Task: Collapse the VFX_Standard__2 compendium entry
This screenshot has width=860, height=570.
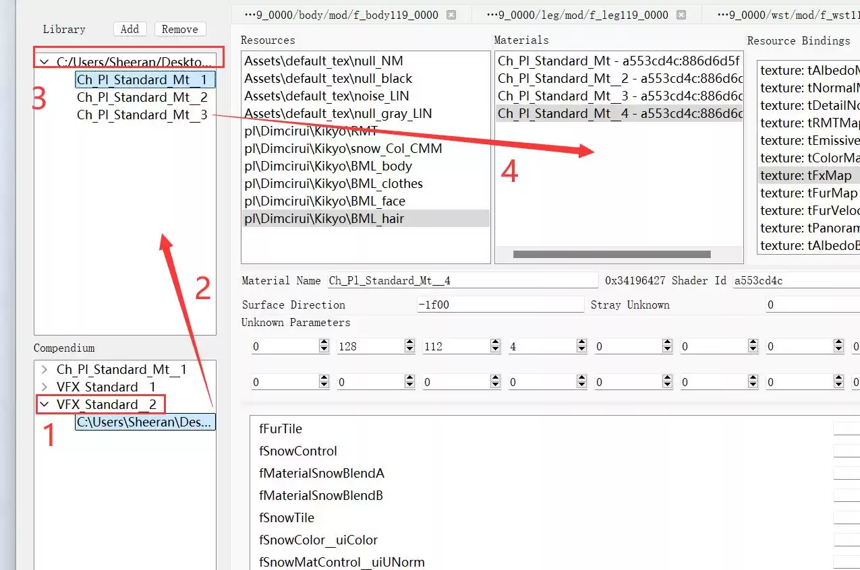Action: [x=45, y=404]
